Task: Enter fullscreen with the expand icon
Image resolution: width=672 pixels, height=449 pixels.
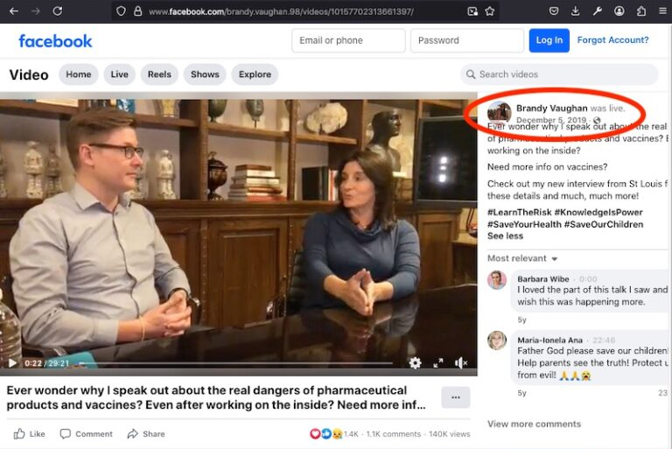Action: (x=438, y=363)
